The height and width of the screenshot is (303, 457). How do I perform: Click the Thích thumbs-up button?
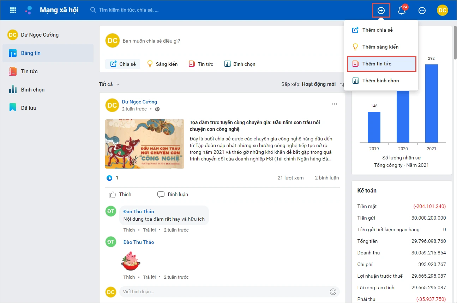coord(120,194)
